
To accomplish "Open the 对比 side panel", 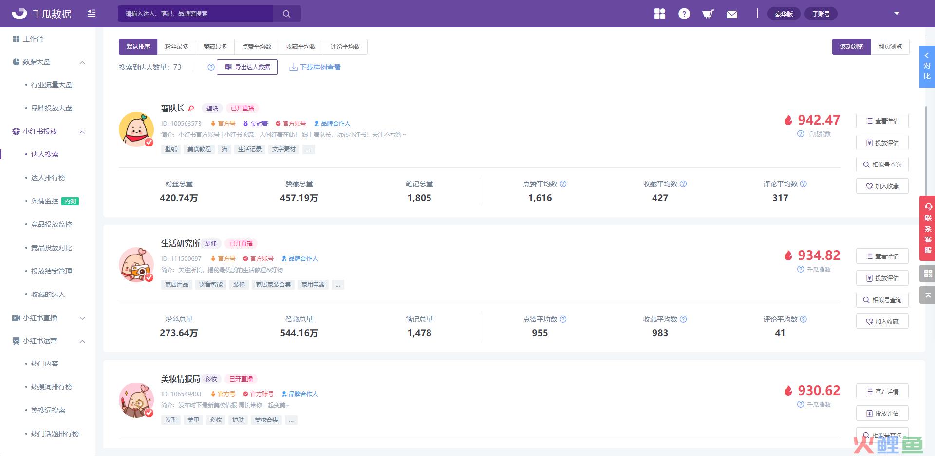I will (927, 67).
